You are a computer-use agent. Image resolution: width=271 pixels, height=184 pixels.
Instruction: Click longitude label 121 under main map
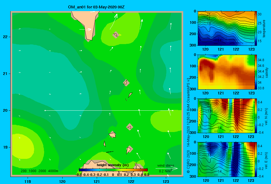coord(97,181)
